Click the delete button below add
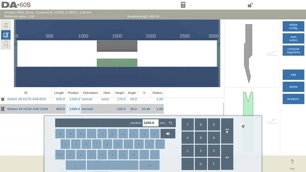The height and width of the screenshot is (172, 306). click(293, 87)
